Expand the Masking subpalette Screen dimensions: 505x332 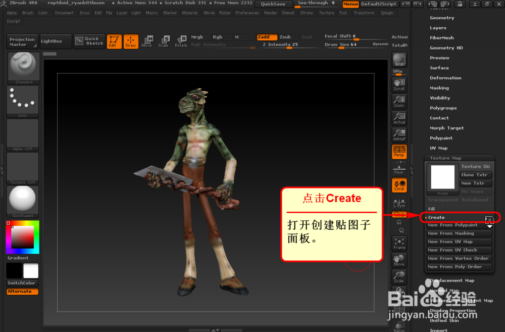click(x=439, y=87)
